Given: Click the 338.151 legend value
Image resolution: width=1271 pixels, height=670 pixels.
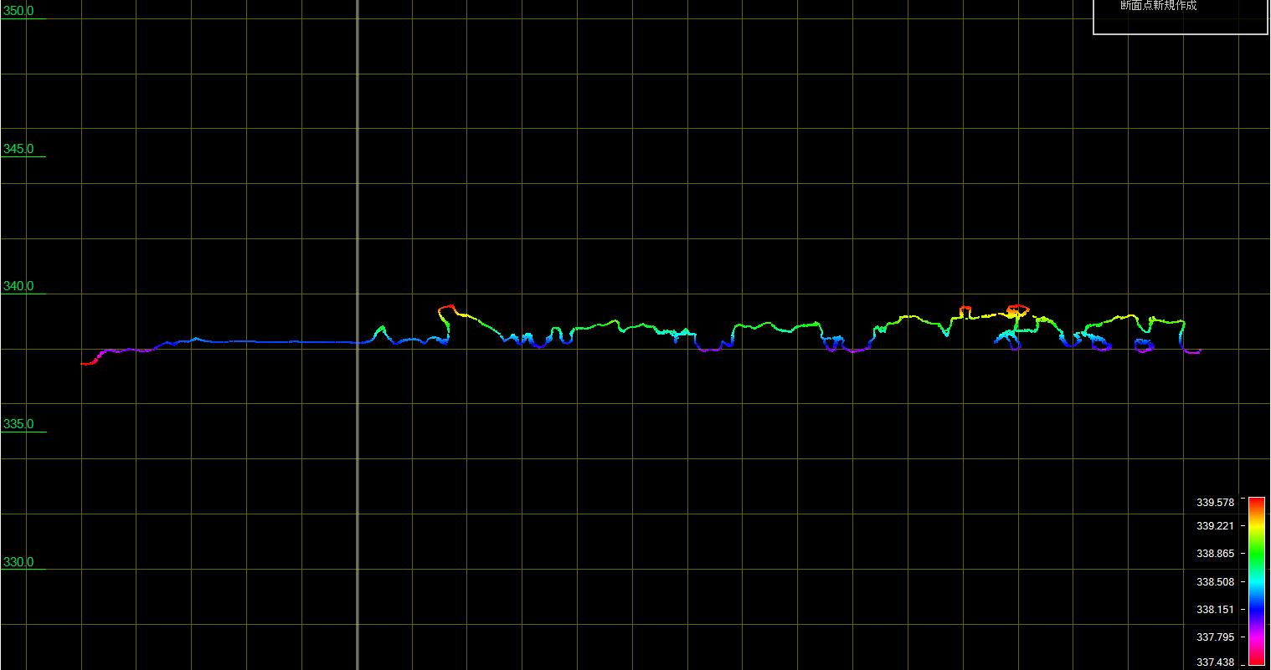Looking at the screenshot, I should [1215, 610].
